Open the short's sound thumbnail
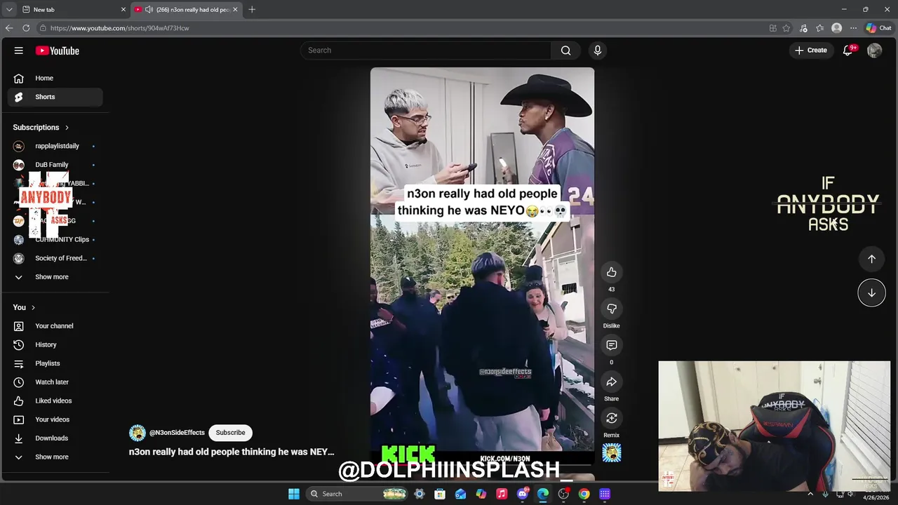 click(x=612, y=453)
